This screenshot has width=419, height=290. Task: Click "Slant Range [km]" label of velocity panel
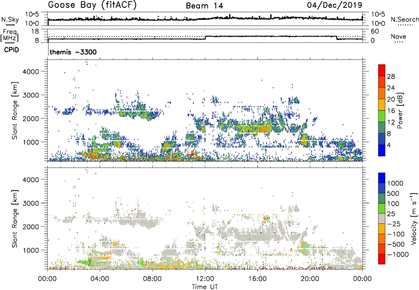(15, 218)
